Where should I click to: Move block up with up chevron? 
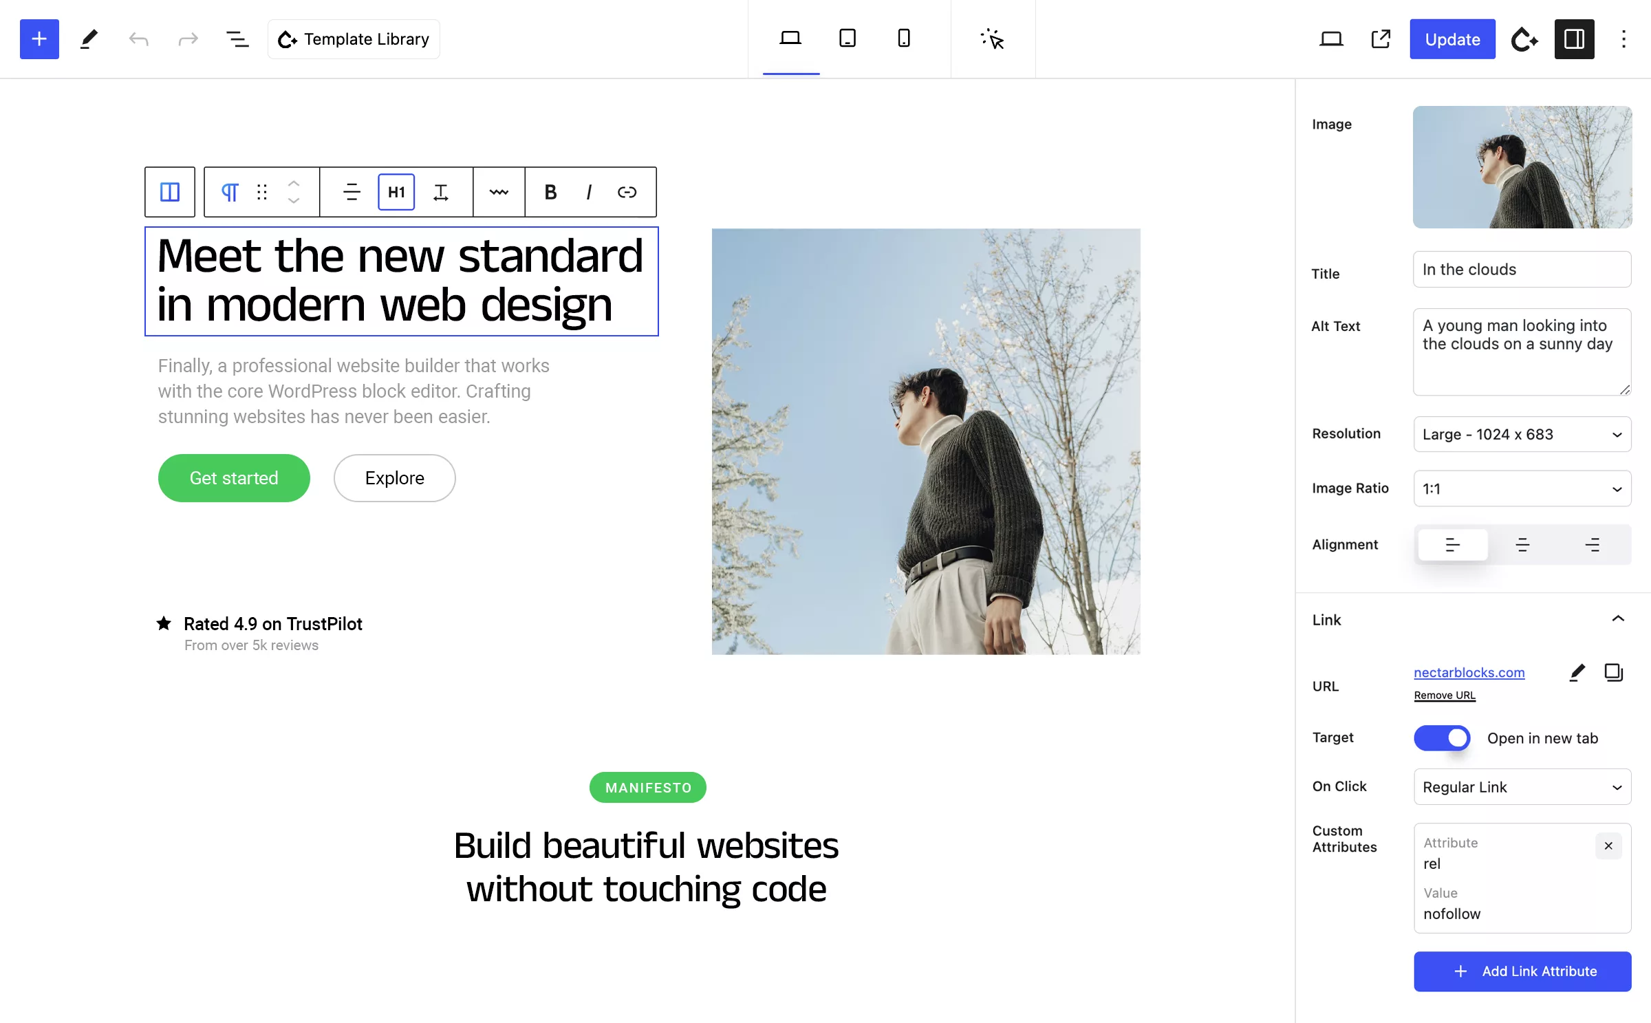[x=294, y=184]
